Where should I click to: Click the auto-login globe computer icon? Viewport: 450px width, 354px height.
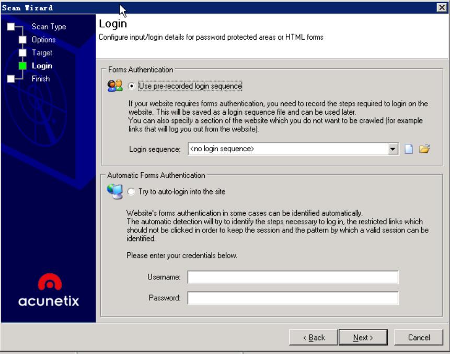[115, 191]
